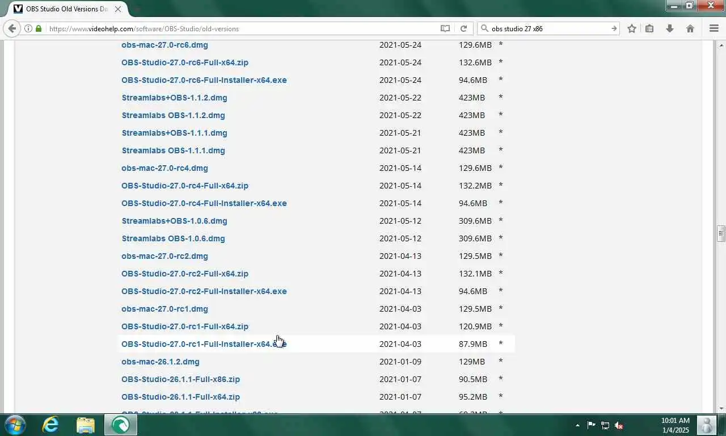Bookmark this page with the star icon
The image size is (726, 436).
pyautogui.click(x=632, y=28)
